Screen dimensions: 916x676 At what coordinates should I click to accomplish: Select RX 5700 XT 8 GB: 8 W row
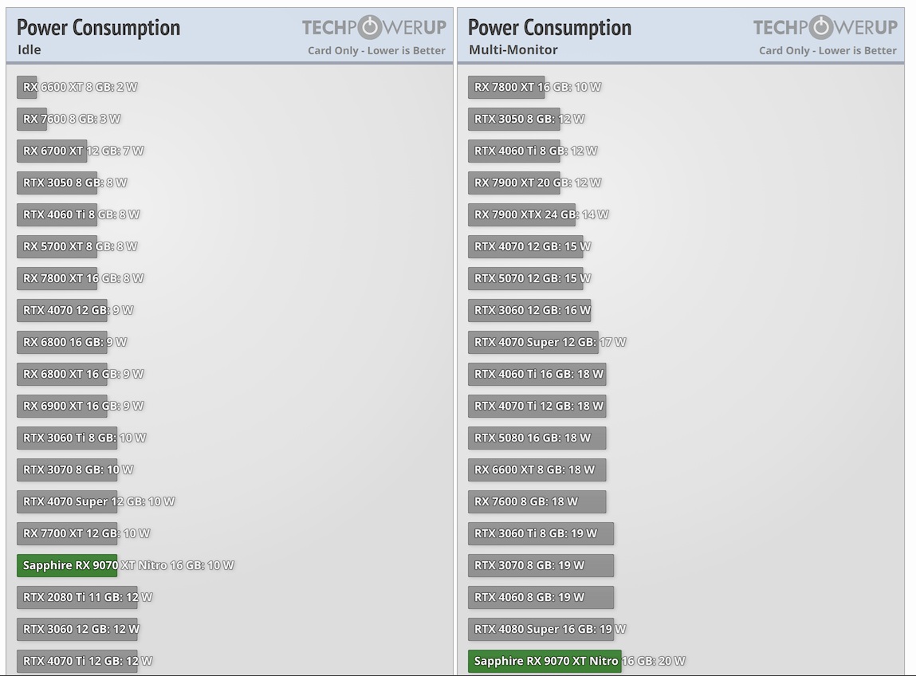tap(57, 246)
